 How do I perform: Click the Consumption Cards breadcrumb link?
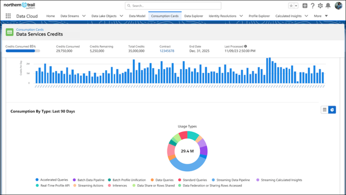pos(30,29)
